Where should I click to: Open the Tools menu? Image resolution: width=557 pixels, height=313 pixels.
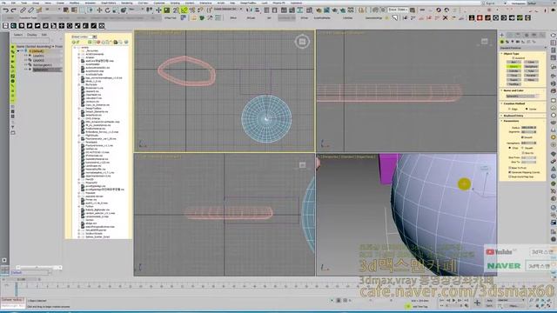[24, 3]
